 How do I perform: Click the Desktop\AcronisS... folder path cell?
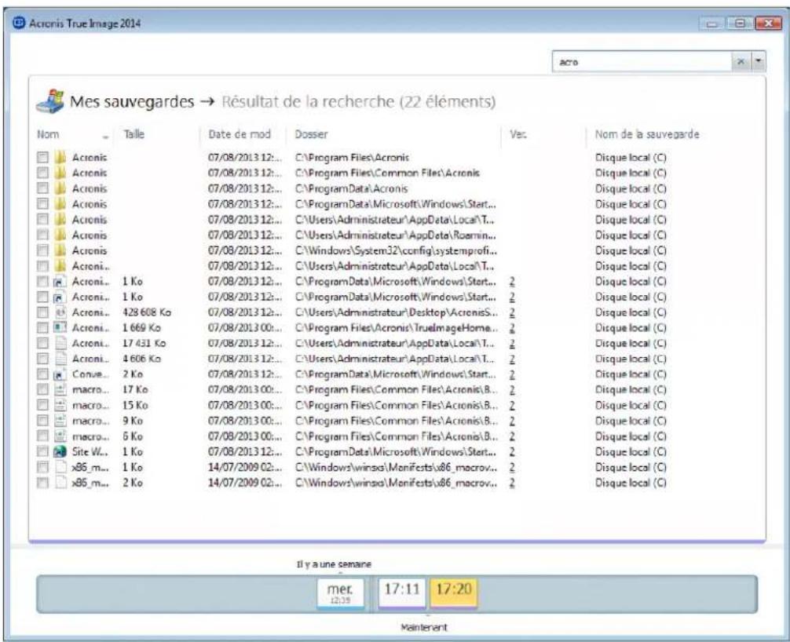pyautogui.click(x=396, y=312)
